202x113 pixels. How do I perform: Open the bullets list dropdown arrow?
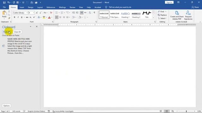tap(59, 13)
